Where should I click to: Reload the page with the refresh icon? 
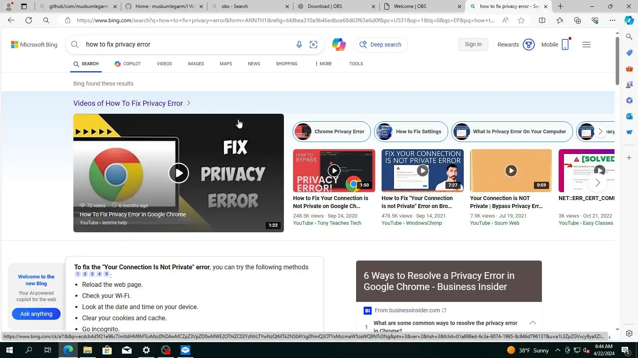(29, 20)
